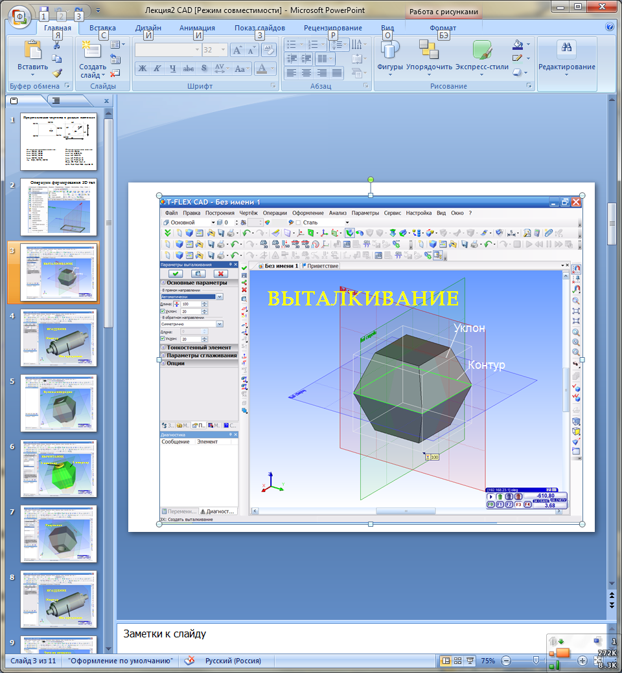Open the Фигуры shapes gallery
Viewport: 622px width, 673px height.
click(390, 57)
